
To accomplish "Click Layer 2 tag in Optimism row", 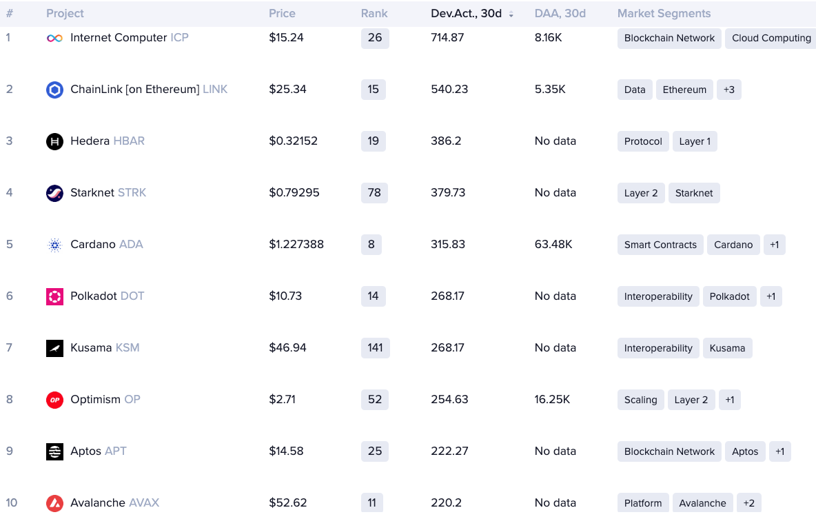I will (x=691, y=400).
